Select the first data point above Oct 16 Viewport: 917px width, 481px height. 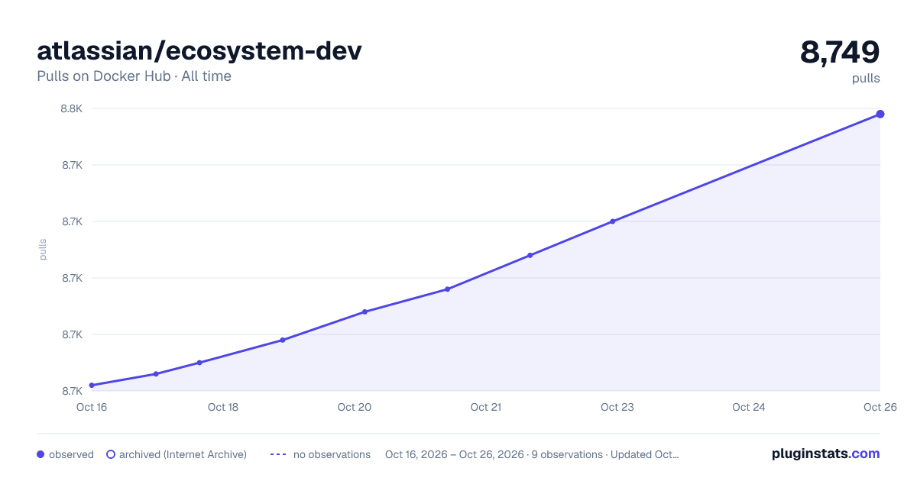92,386
